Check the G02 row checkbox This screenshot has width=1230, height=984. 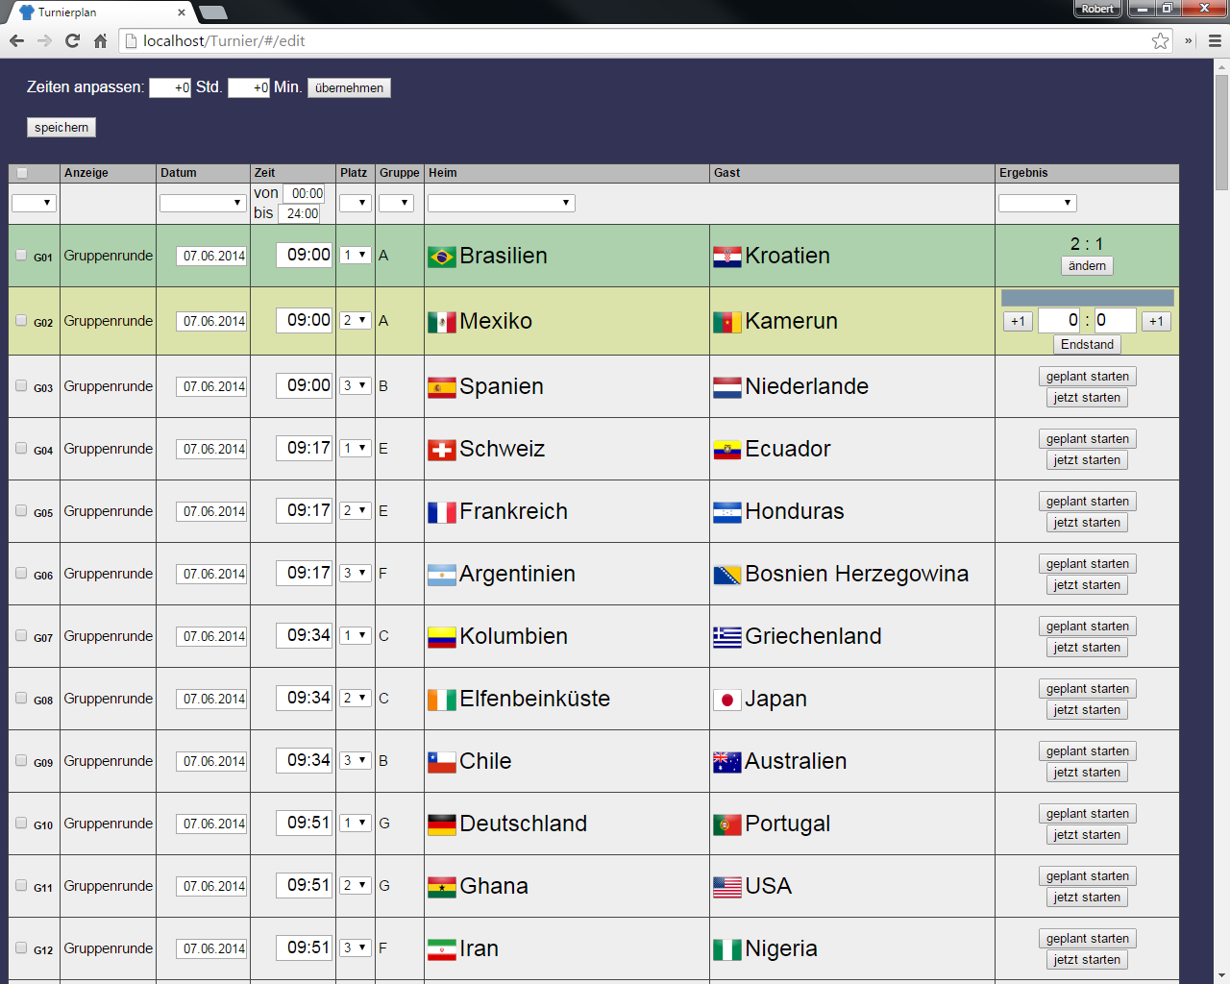point(21,320)
